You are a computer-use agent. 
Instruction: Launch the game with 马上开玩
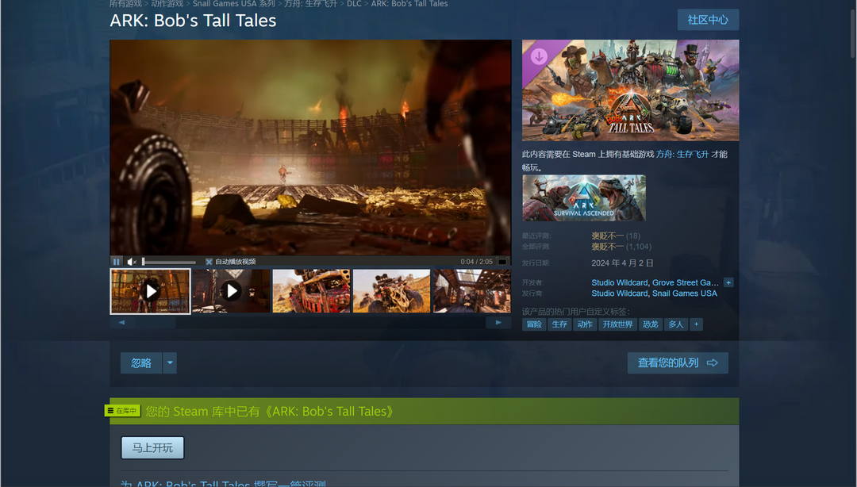(152, 447)
